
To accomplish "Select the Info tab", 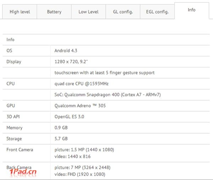I will tap(192, 10).
